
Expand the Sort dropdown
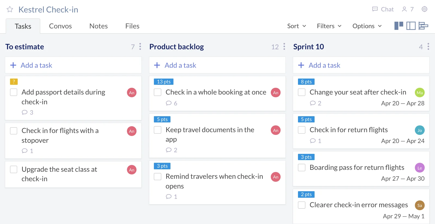(x=297, y=26)
